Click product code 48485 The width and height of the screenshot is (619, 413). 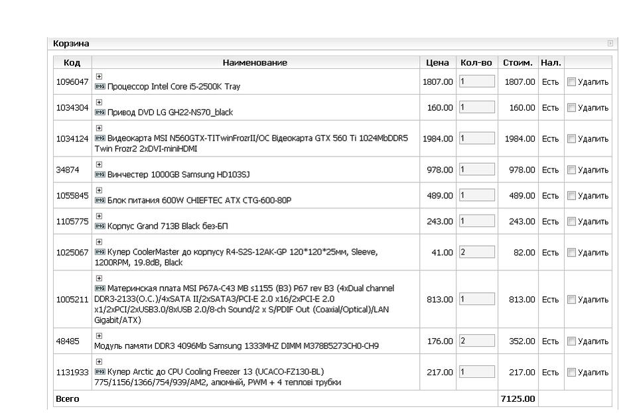68,341
